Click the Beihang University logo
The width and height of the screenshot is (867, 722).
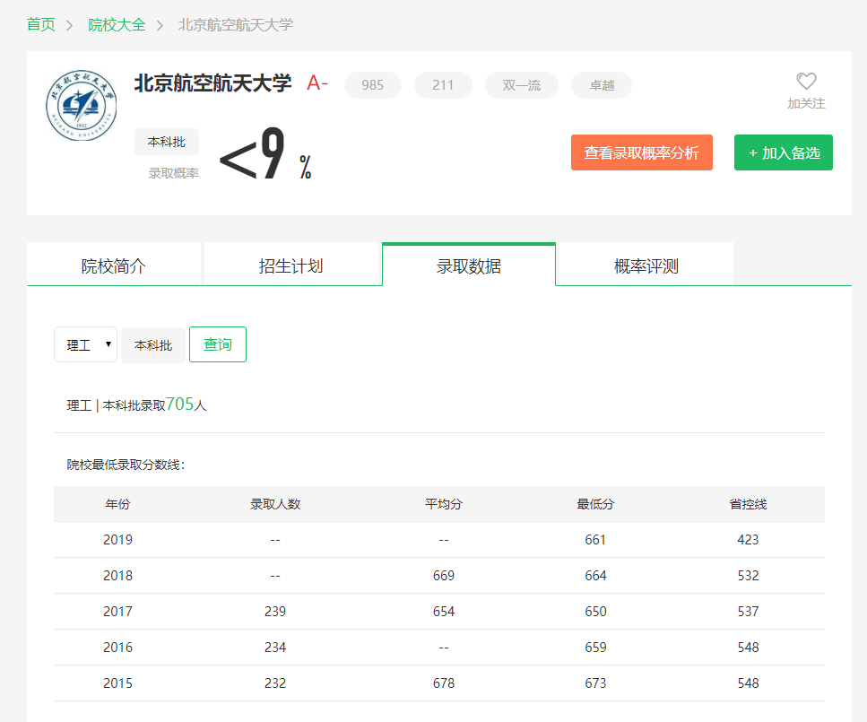pos(82,105)
